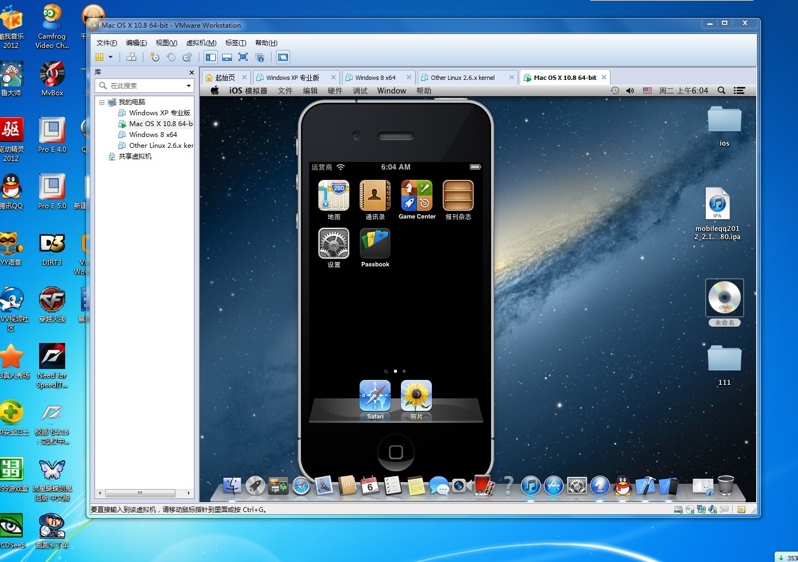This screenshot has width=798, height=562.
Task: Open the App Store in the Mac dock
Action: pos(554,485)
